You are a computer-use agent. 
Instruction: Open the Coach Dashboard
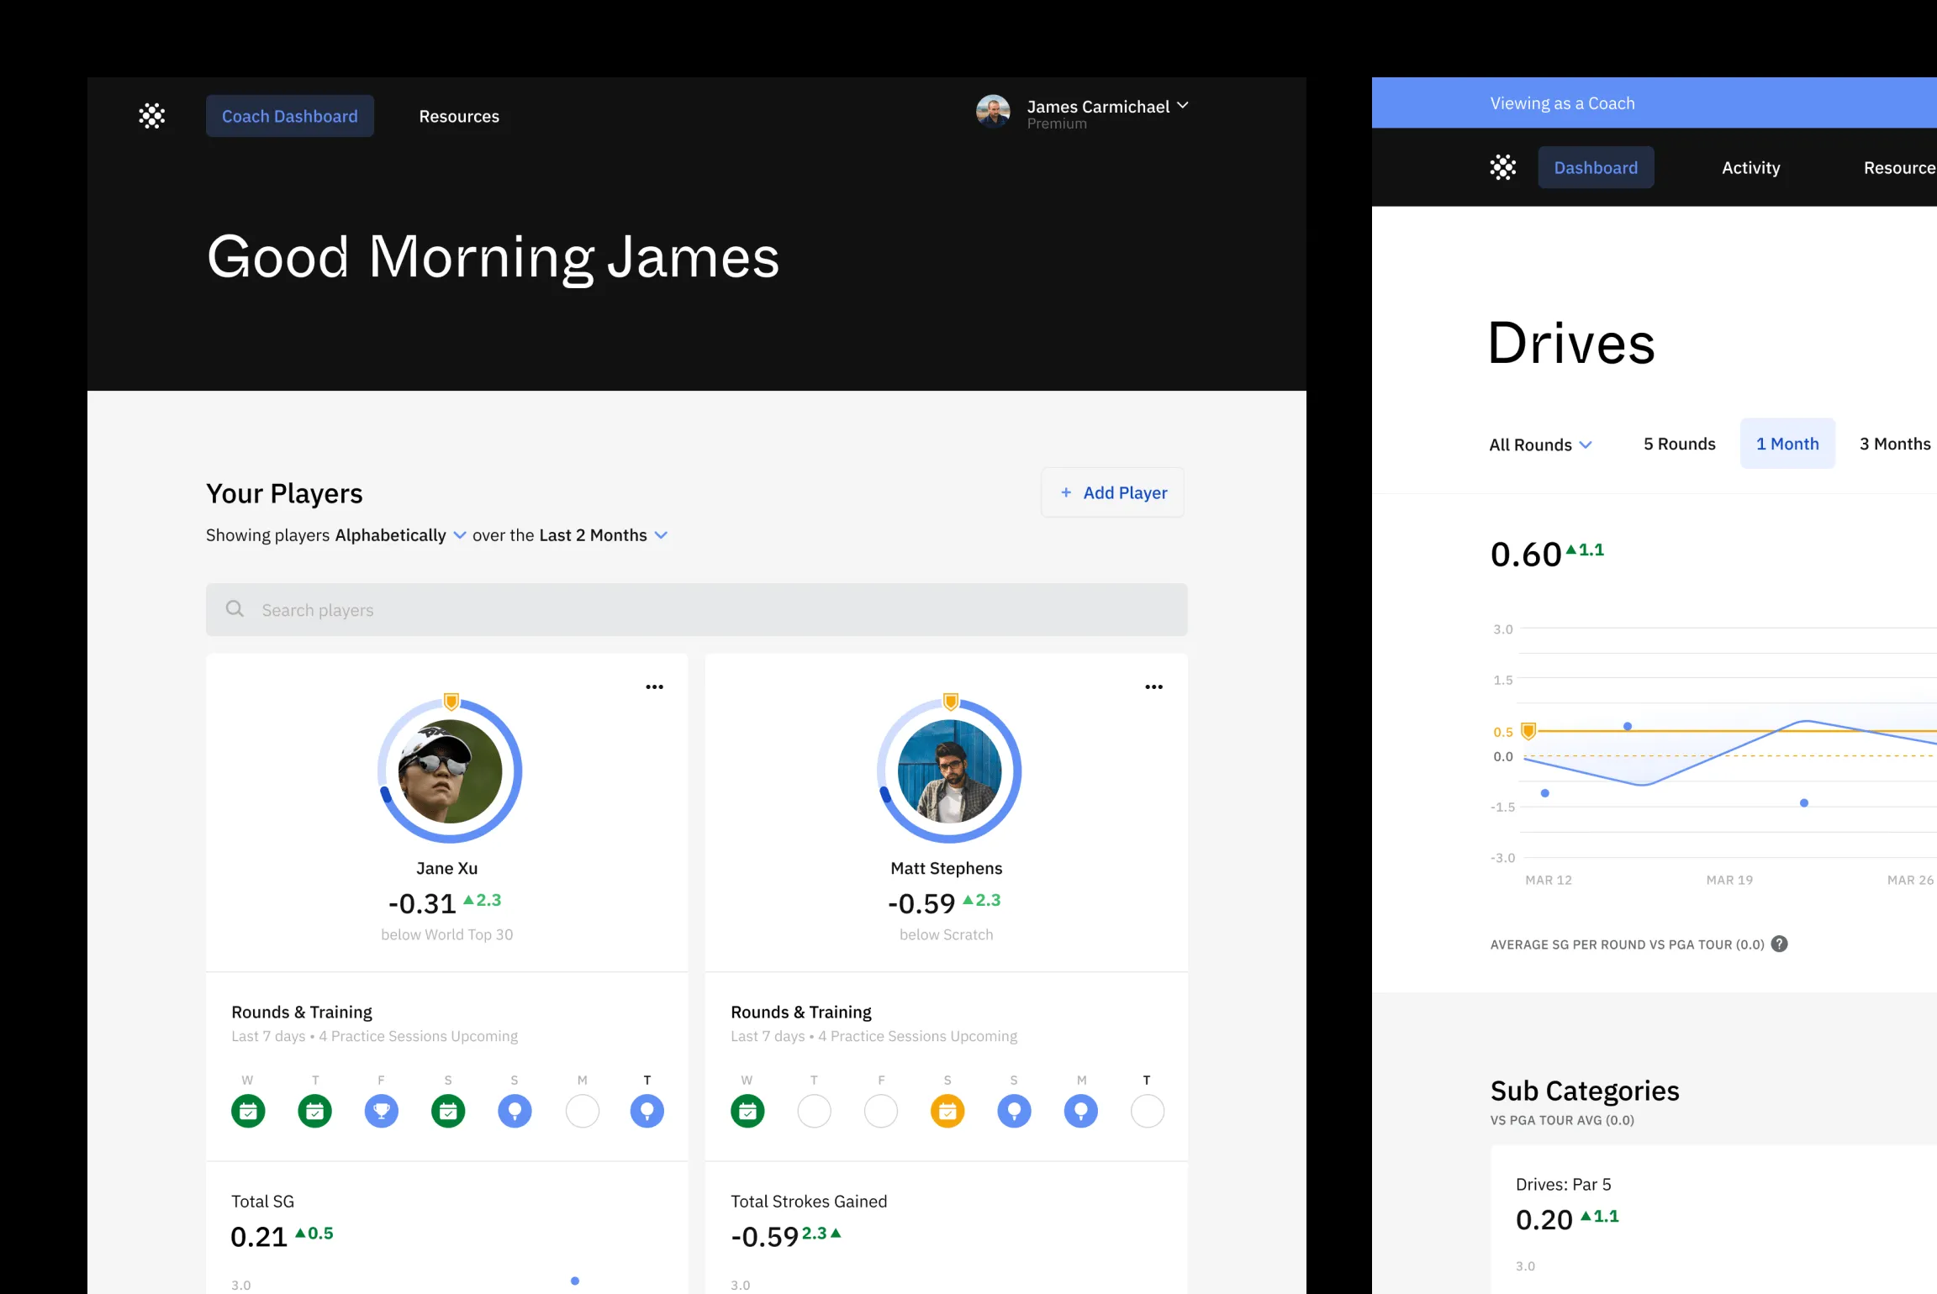pos(289,116)
